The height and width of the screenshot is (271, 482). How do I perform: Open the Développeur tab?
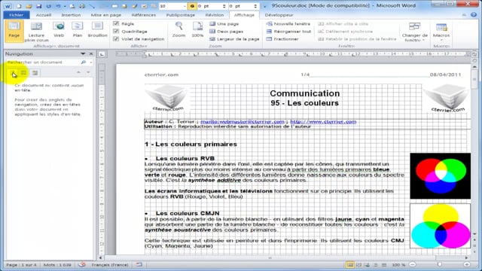[x=279, y=15]
